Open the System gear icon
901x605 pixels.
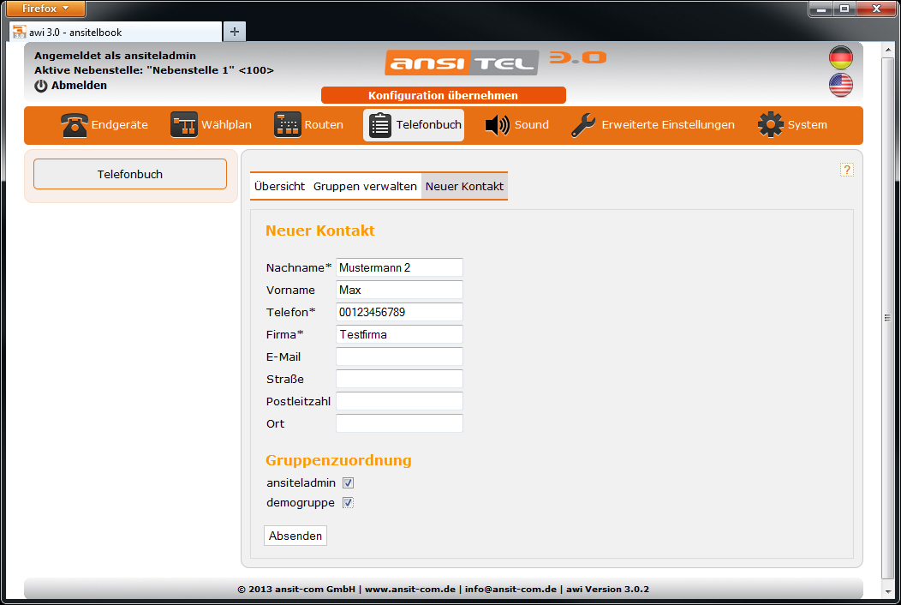tap(771, 125)
